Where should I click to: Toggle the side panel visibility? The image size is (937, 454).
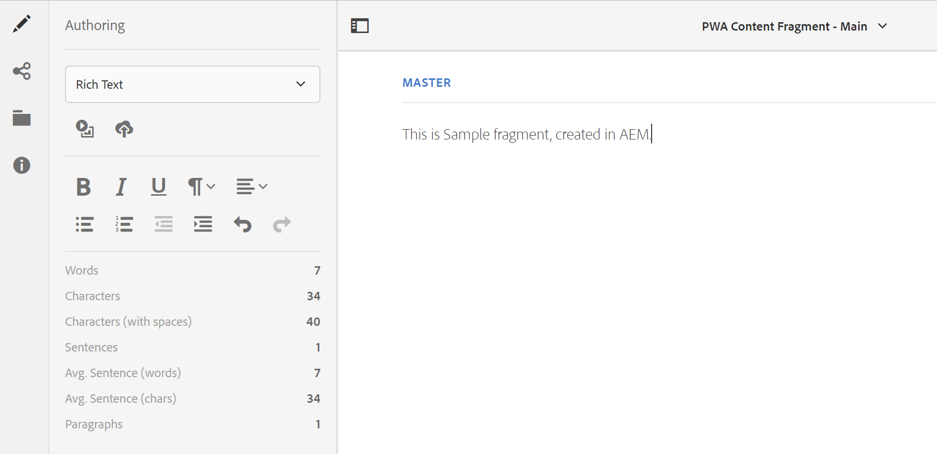click(x=359, y=26)
